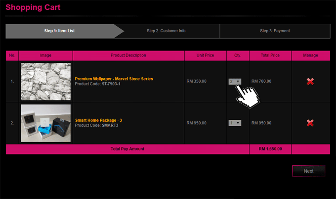
Task: Open quantity dropdown for Premium Wallpaper
Action: point(235,82)
